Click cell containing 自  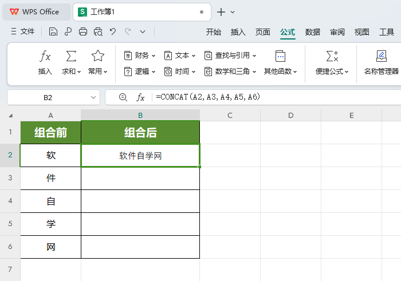point(50,201)
